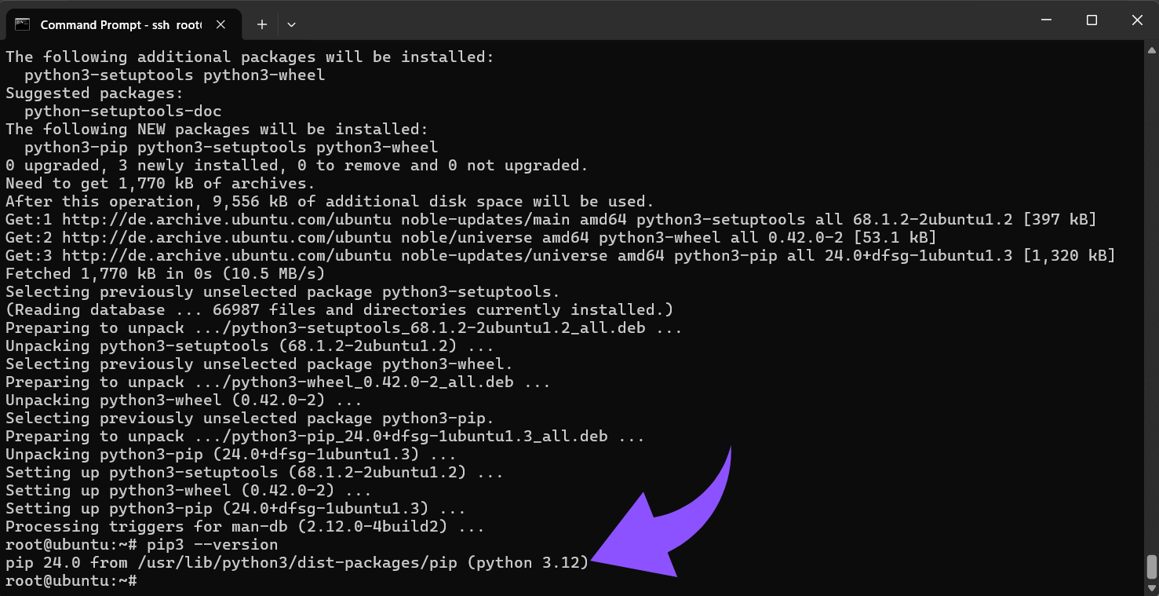
Task: Close the Command Prompt ssh tab
Action: (x=221, y=24)
